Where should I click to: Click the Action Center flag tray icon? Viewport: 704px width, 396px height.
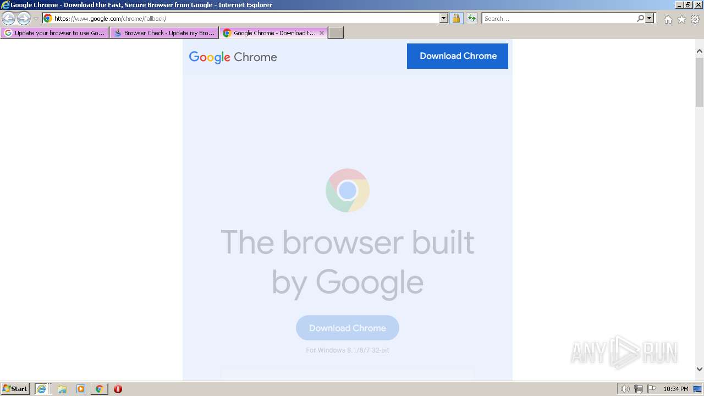click(652, 389)
